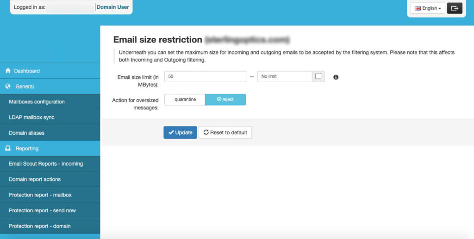Click the Dashboard home icon
The width and height of the screenshot is (474, 239).
pos(8,71)
